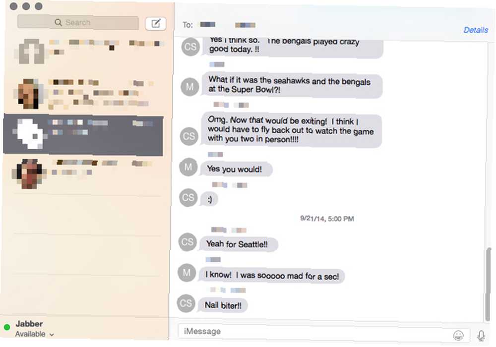Select the second conversation with photo avatar
This screenshot has width=496, height=347.
coord(84,94)
